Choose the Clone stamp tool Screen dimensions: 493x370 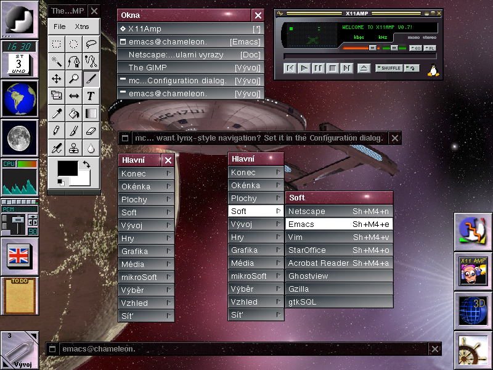tap(74, 148)
